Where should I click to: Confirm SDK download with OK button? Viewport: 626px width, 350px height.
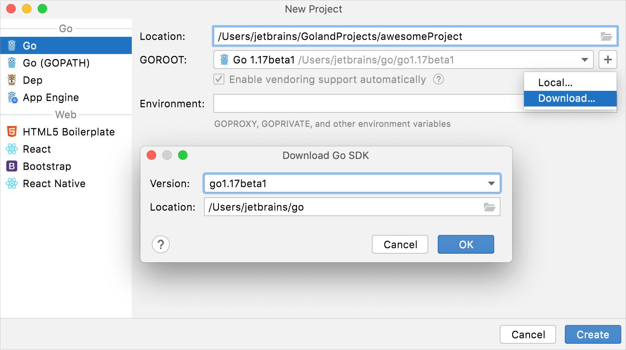(466, 245)
